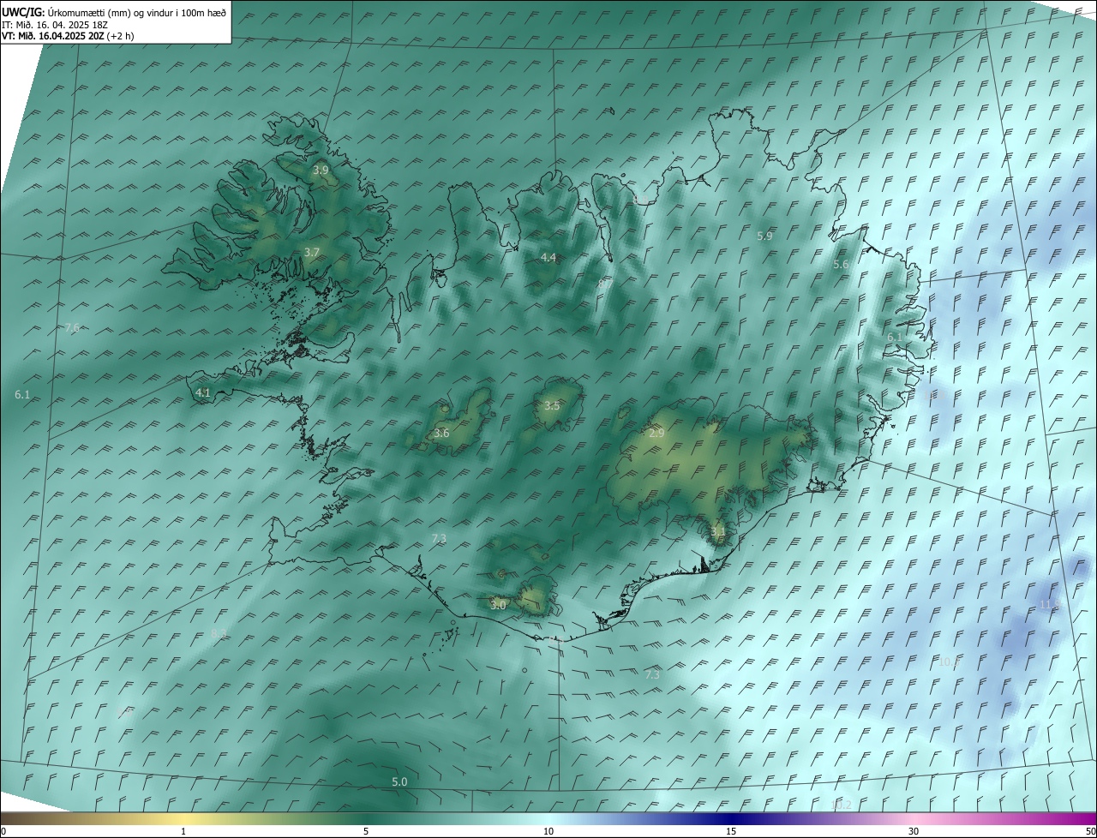This screenshot has height=838, width=1097.
Task: Click the 3.9 value on the Westfjords
Action: pos(321,171)
